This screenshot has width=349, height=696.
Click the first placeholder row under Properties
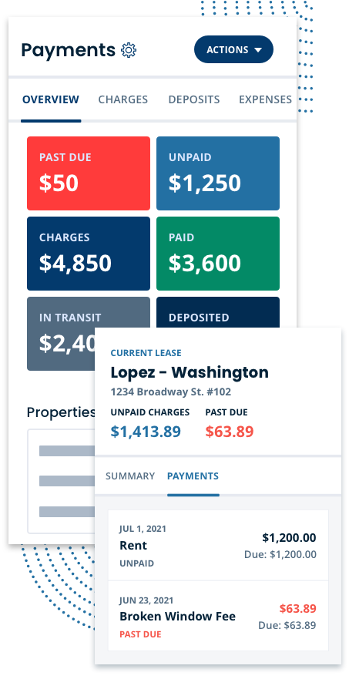pos(67,451)
